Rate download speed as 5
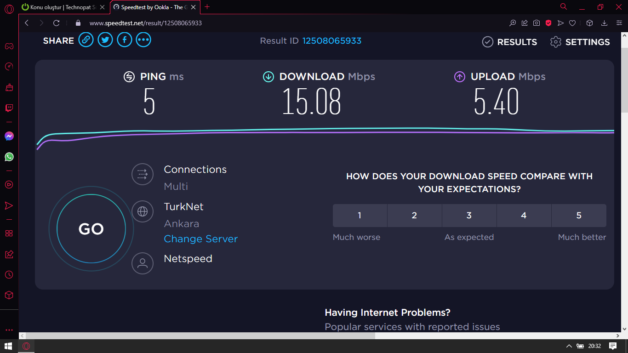The height and width of the screenshot is (353, 628). click(579, 216)
